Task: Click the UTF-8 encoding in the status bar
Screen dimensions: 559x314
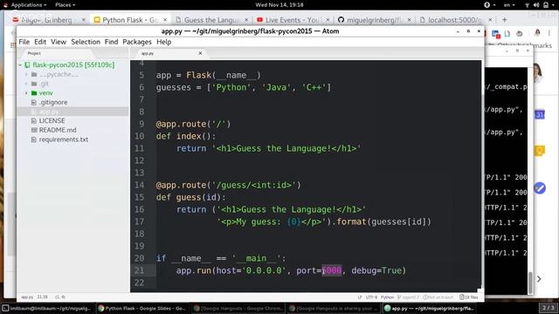Action: [371, 297]
